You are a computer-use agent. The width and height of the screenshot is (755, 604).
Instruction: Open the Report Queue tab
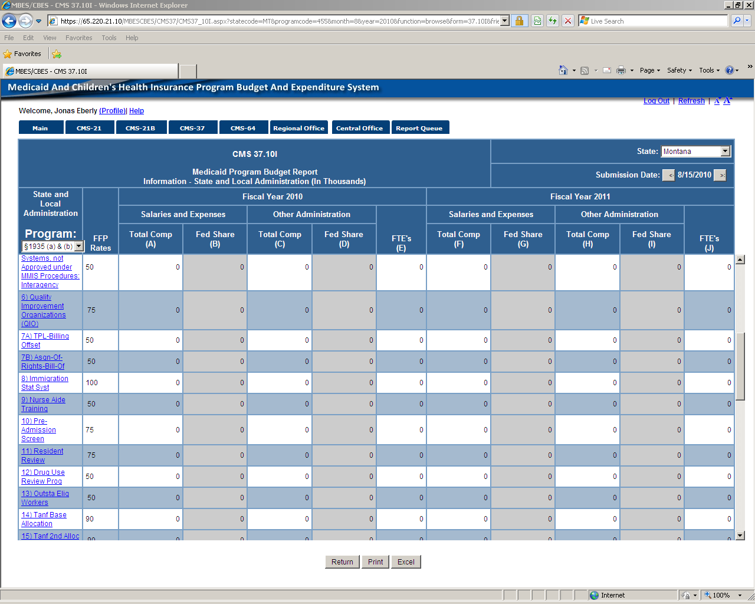point(419,128)
